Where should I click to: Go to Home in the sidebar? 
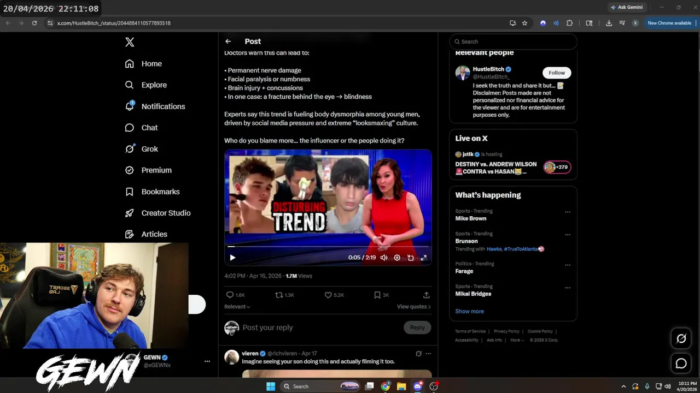[143, 64]
